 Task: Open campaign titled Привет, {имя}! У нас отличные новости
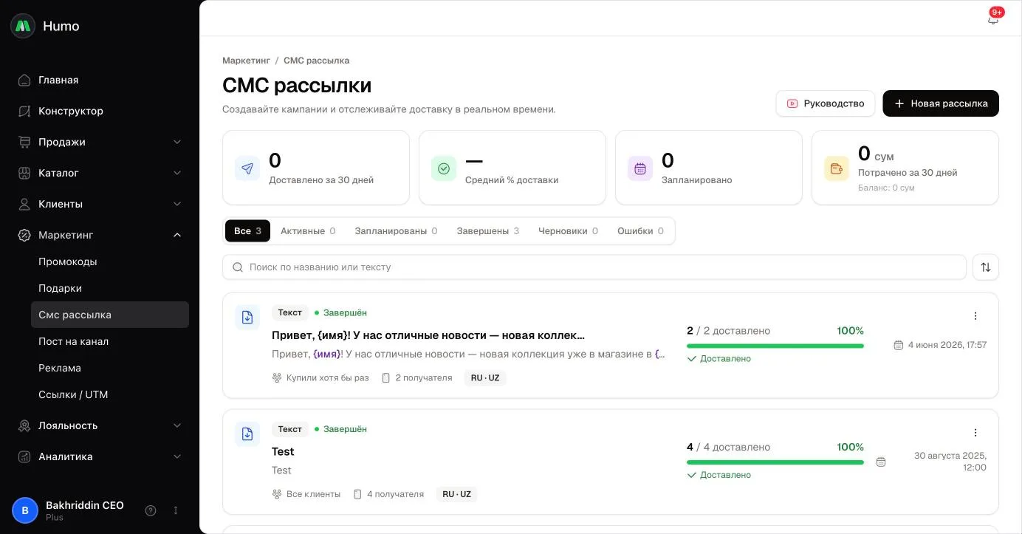tap(428, 335)
